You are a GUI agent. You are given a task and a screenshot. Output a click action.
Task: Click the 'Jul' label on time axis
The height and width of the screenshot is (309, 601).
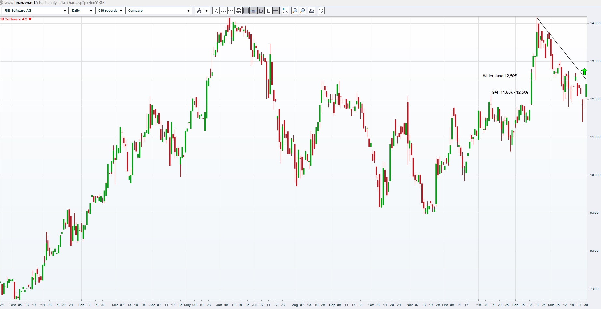point(254,305)
